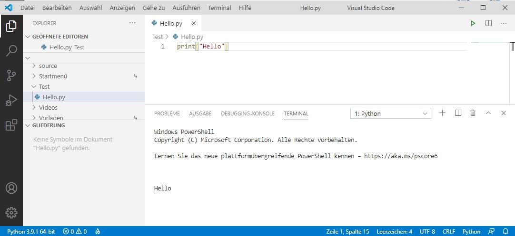Maximize the panel with up chevron
This screenshot has height=236, width=515.
[488, 113]
